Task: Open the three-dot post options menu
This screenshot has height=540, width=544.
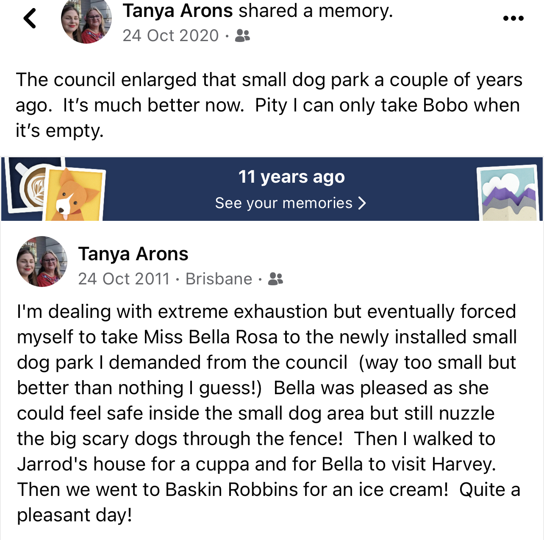Action: pos(513,18)
